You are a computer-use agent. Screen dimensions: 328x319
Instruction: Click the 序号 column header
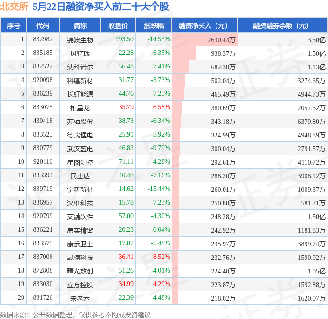point(14,25)
